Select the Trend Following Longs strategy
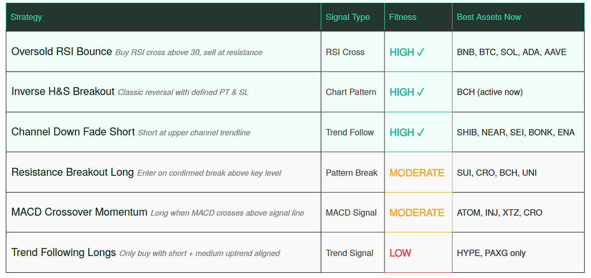Screen dimensions: 591x278 click(x=64, y=253)
